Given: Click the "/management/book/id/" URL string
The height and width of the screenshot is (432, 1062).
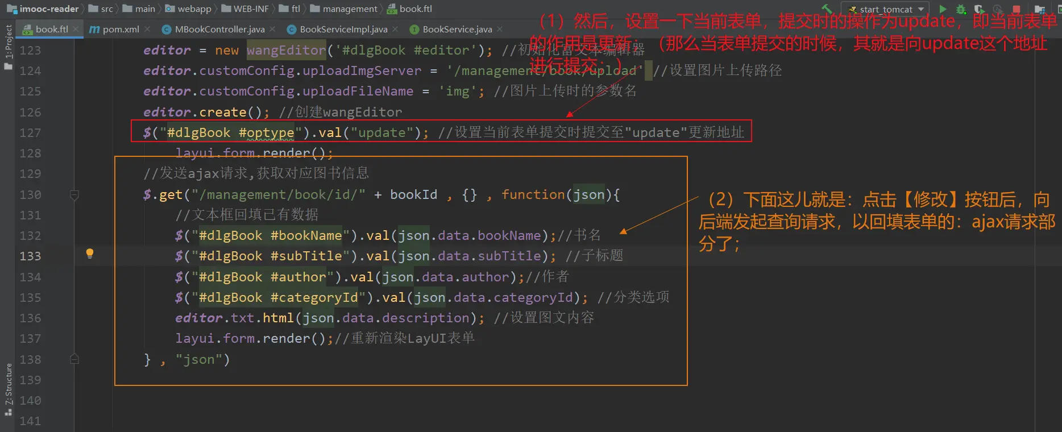Looking at the screenshot, I should 279,195.
